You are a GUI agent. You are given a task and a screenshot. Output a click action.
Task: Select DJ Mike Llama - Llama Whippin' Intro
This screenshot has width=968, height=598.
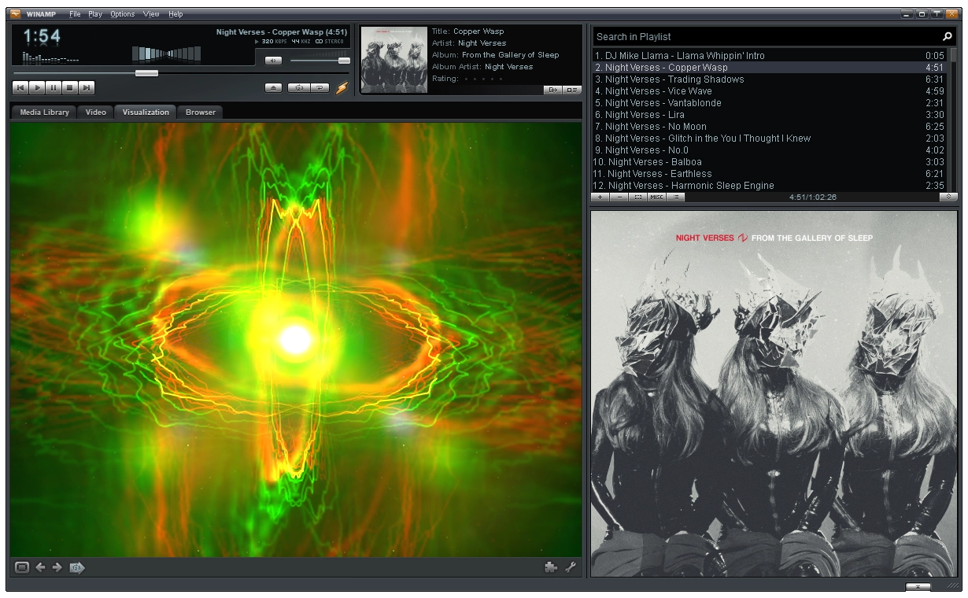(x=770, y=56)
